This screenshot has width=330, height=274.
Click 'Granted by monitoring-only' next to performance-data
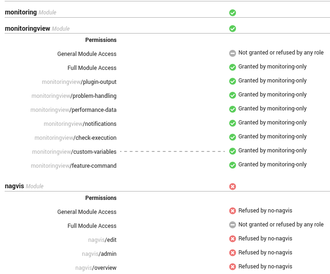point(272,108)
